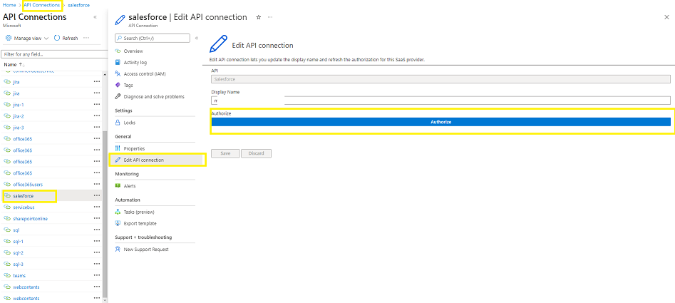Open the toolbar ellipsis next to Refresh
This screenshot has height=303, width=675.
86,38
